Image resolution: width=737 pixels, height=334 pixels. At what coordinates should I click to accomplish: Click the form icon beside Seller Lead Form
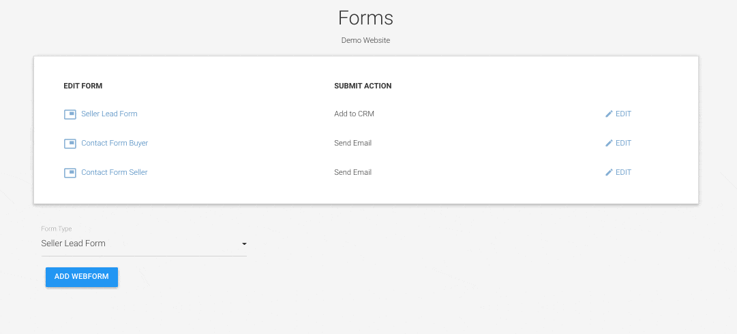(70, 114)
